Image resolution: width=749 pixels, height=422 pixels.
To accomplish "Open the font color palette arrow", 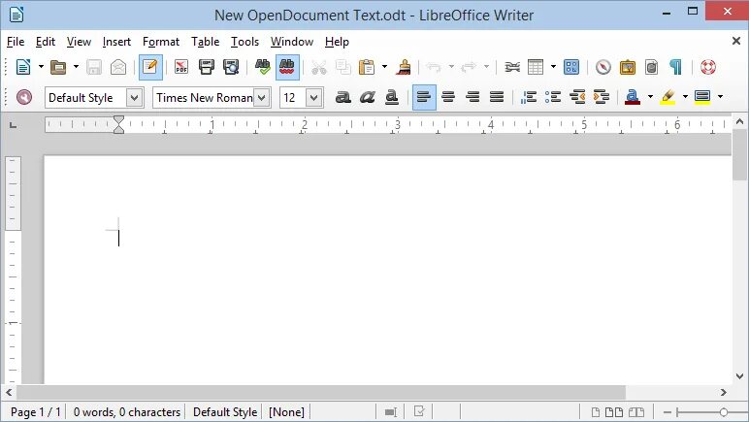I will (650, 97).
